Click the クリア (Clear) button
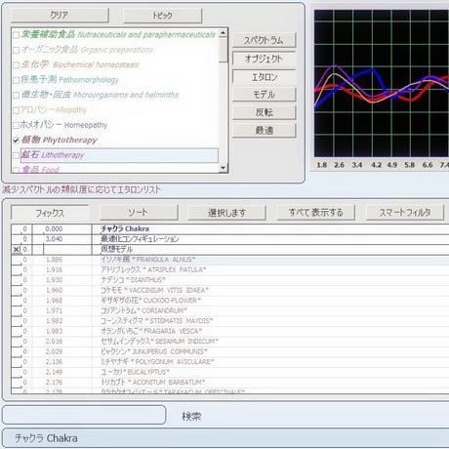Image resolution: width=449 pixels, height=449 pixels. pyautogui.click(x=60, y=15)
